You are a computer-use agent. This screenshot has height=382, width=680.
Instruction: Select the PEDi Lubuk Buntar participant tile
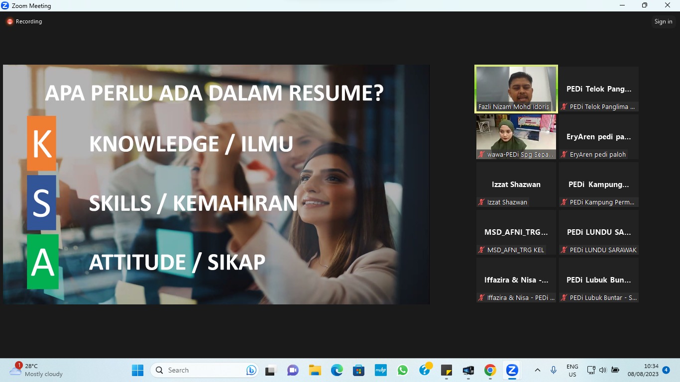pos(599,280)
